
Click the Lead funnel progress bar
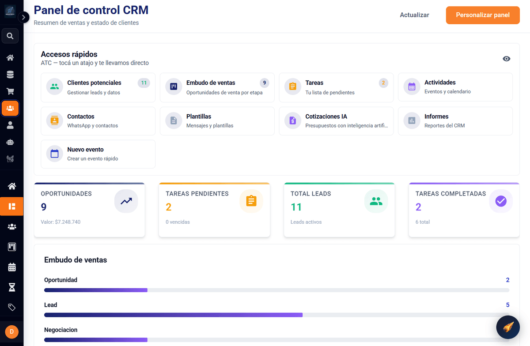(276, 315)
